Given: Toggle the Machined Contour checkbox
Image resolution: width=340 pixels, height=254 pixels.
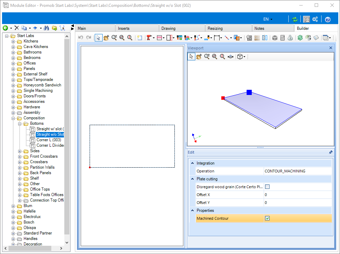Looking at the screenshot, I should [267, 218].
